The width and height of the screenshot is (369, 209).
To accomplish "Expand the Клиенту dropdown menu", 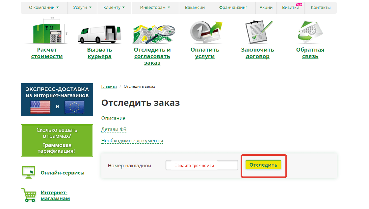I will coord(114,8).
